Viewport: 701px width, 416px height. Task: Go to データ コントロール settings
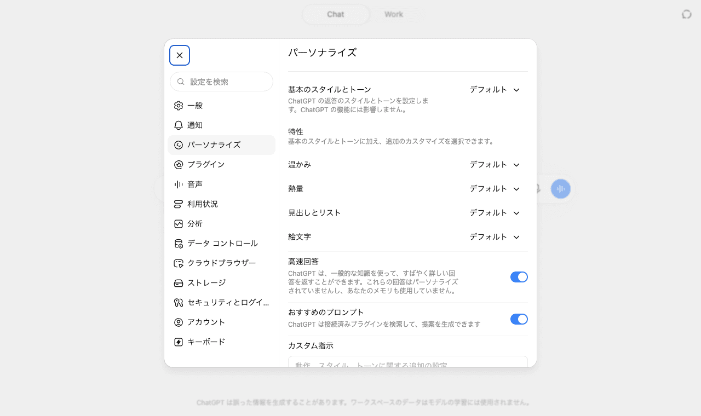pos(221,244)
